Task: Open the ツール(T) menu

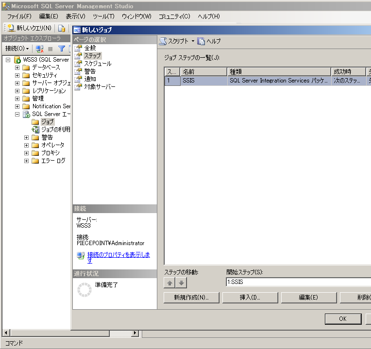Action: (x=103, y=17)
